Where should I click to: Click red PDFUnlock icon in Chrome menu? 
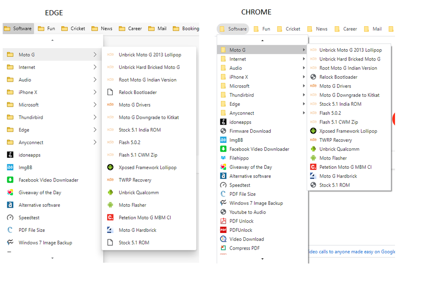pos(223,230)
